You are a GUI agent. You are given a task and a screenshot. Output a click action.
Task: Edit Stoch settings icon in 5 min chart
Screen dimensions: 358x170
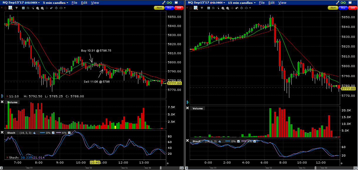click(34, 133)
